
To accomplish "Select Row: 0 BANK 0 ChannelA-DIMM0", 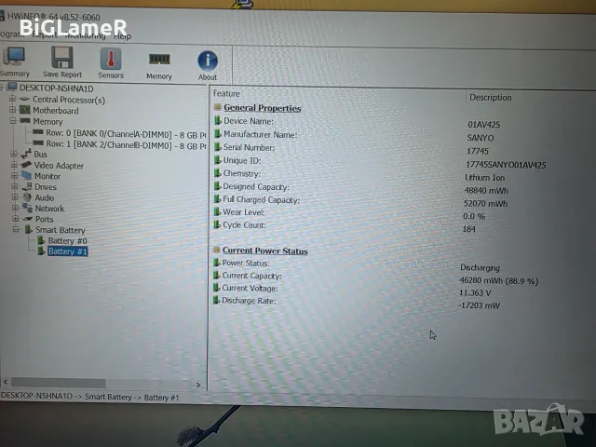I will pos(125,134).
